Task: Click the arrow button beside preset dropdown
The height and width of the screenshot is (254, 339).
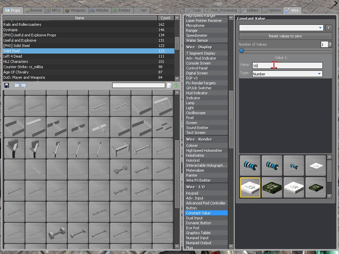Action: (x=328, y=28)
